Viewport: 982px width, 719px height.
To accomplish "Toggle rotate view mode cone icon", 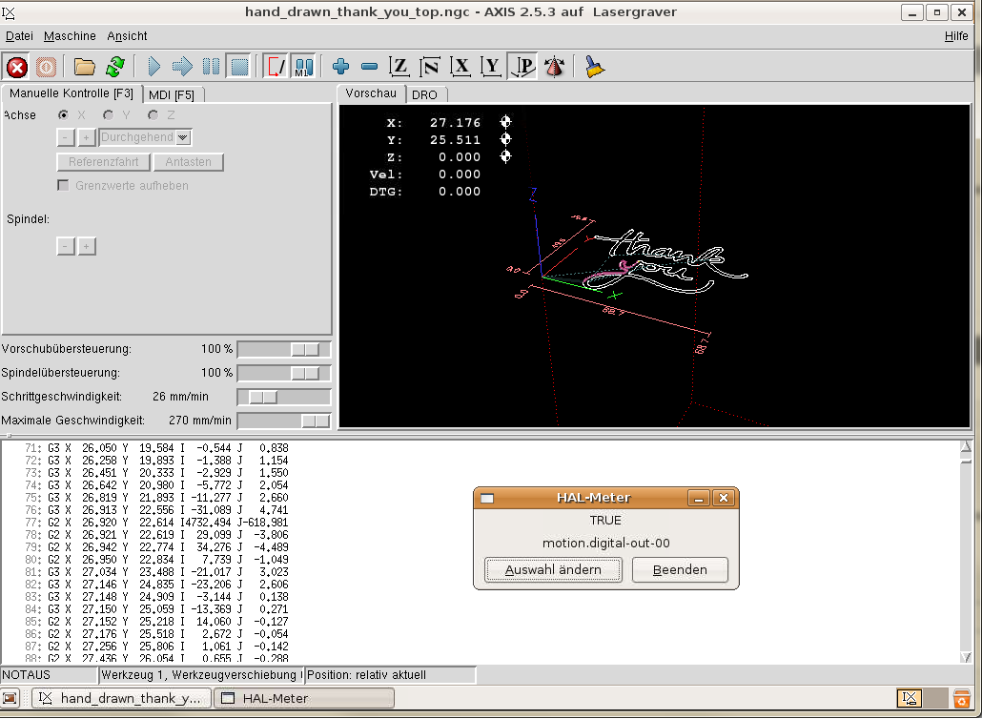I will point(554,67).
